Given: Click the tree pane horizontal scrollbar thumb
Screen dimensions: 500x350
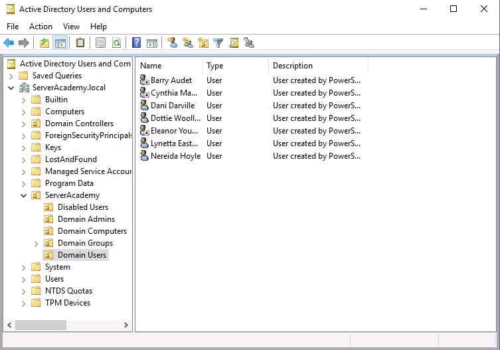Looking at the screenshot, I should [41, 325].
